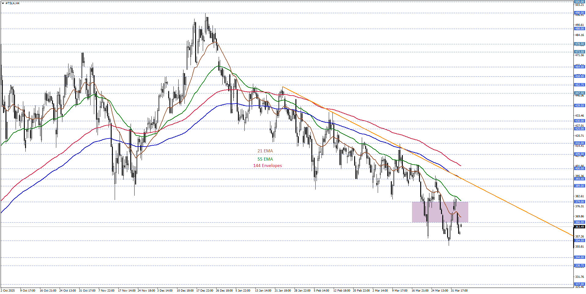This screenshot has height=294, width=586.
Task: Click the 416.00 price level marker
Action: [x=579, y=143]
